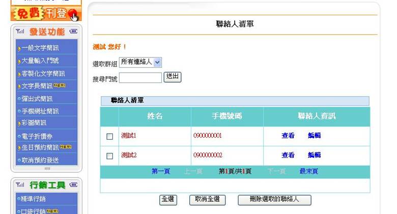Screen dimensions: 397x214
Task: Click the battery icon beside 行銷工具 header
Action: [72, 185]
